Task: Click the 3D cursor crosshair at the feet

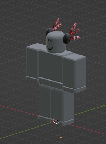Action: tap(56, 121)
